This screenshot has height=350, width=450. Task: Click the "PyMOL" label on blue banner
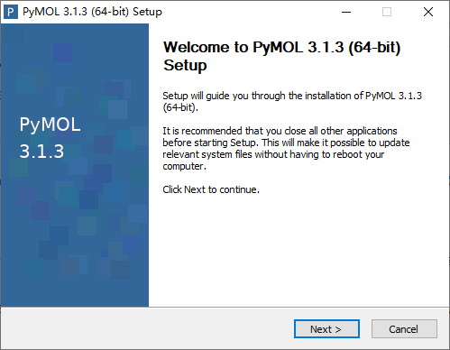tap(50, 124)
